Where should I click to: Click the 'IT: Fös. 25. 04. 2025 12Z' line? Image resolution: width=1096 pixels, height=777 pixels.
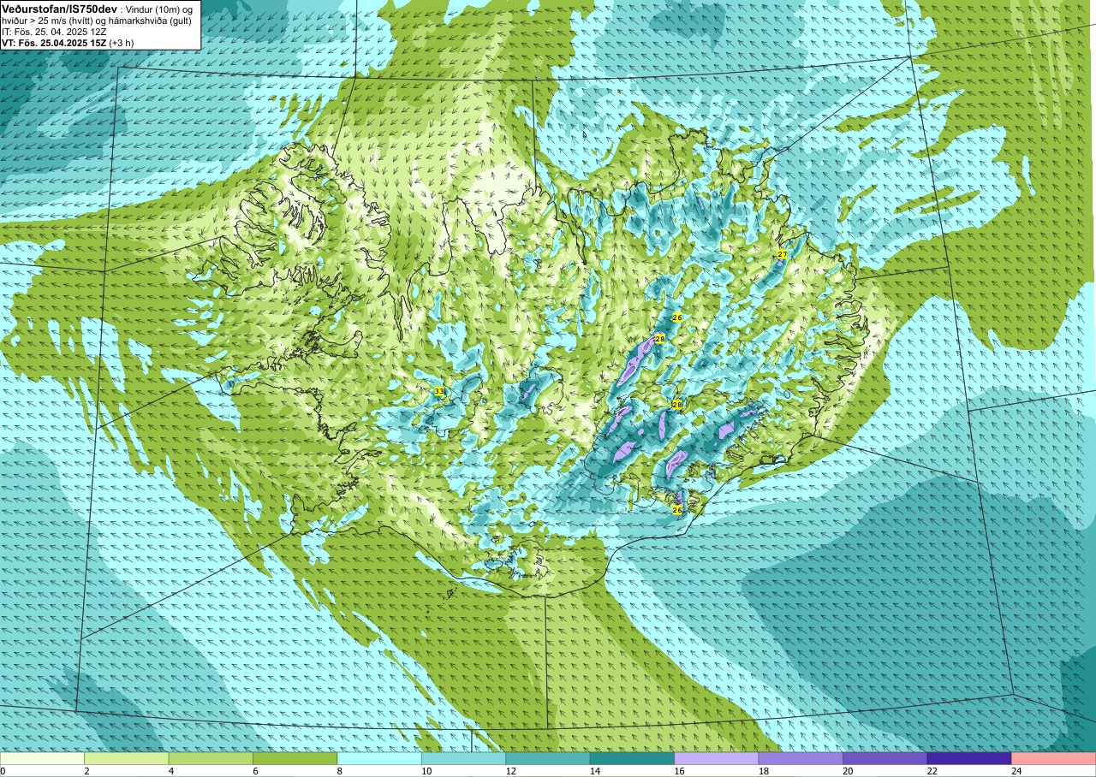tap(54, 32)
